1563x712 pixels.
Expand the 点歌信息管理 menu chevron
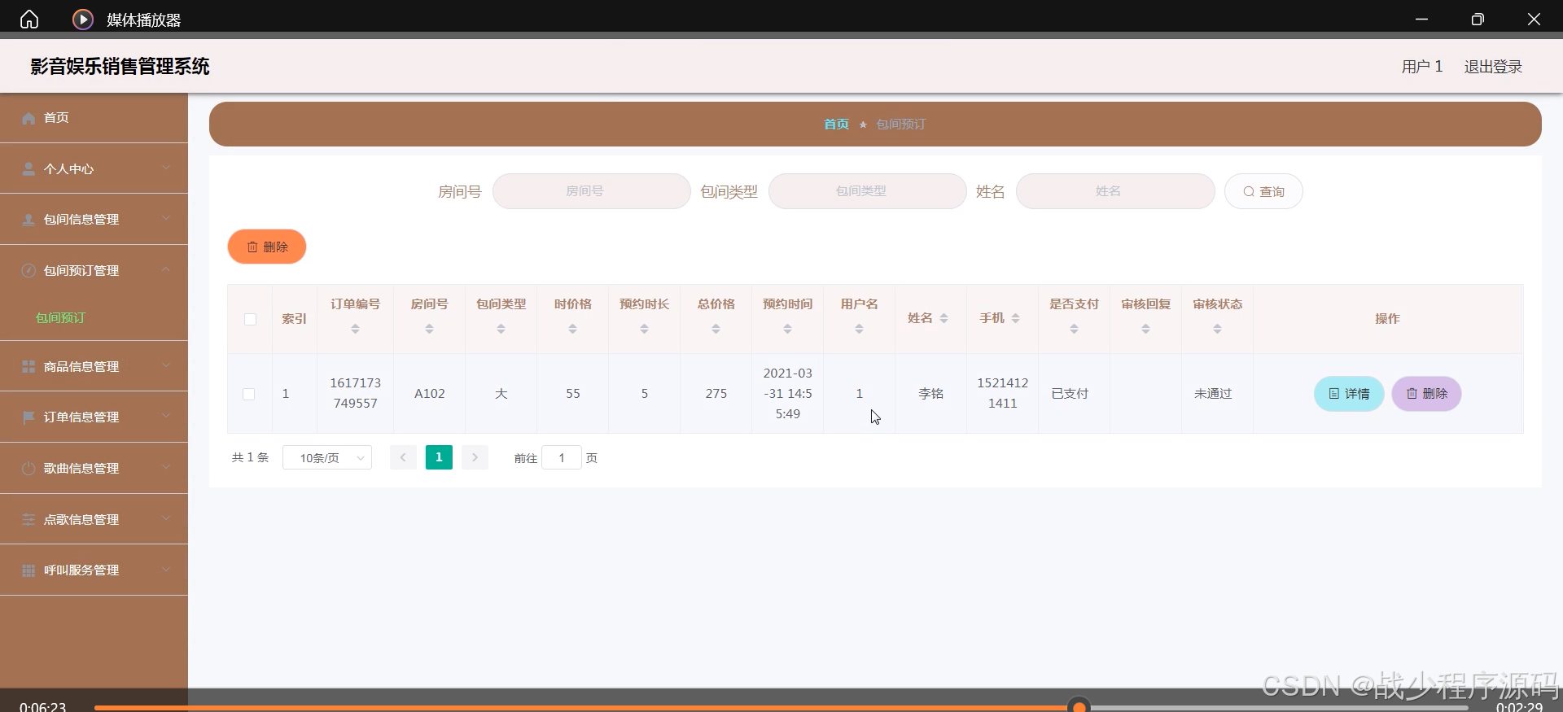(166, 518)
